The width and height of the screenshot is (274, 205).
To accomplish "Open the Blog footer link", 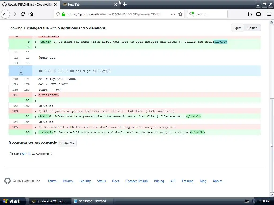I will tap(203, 181).
